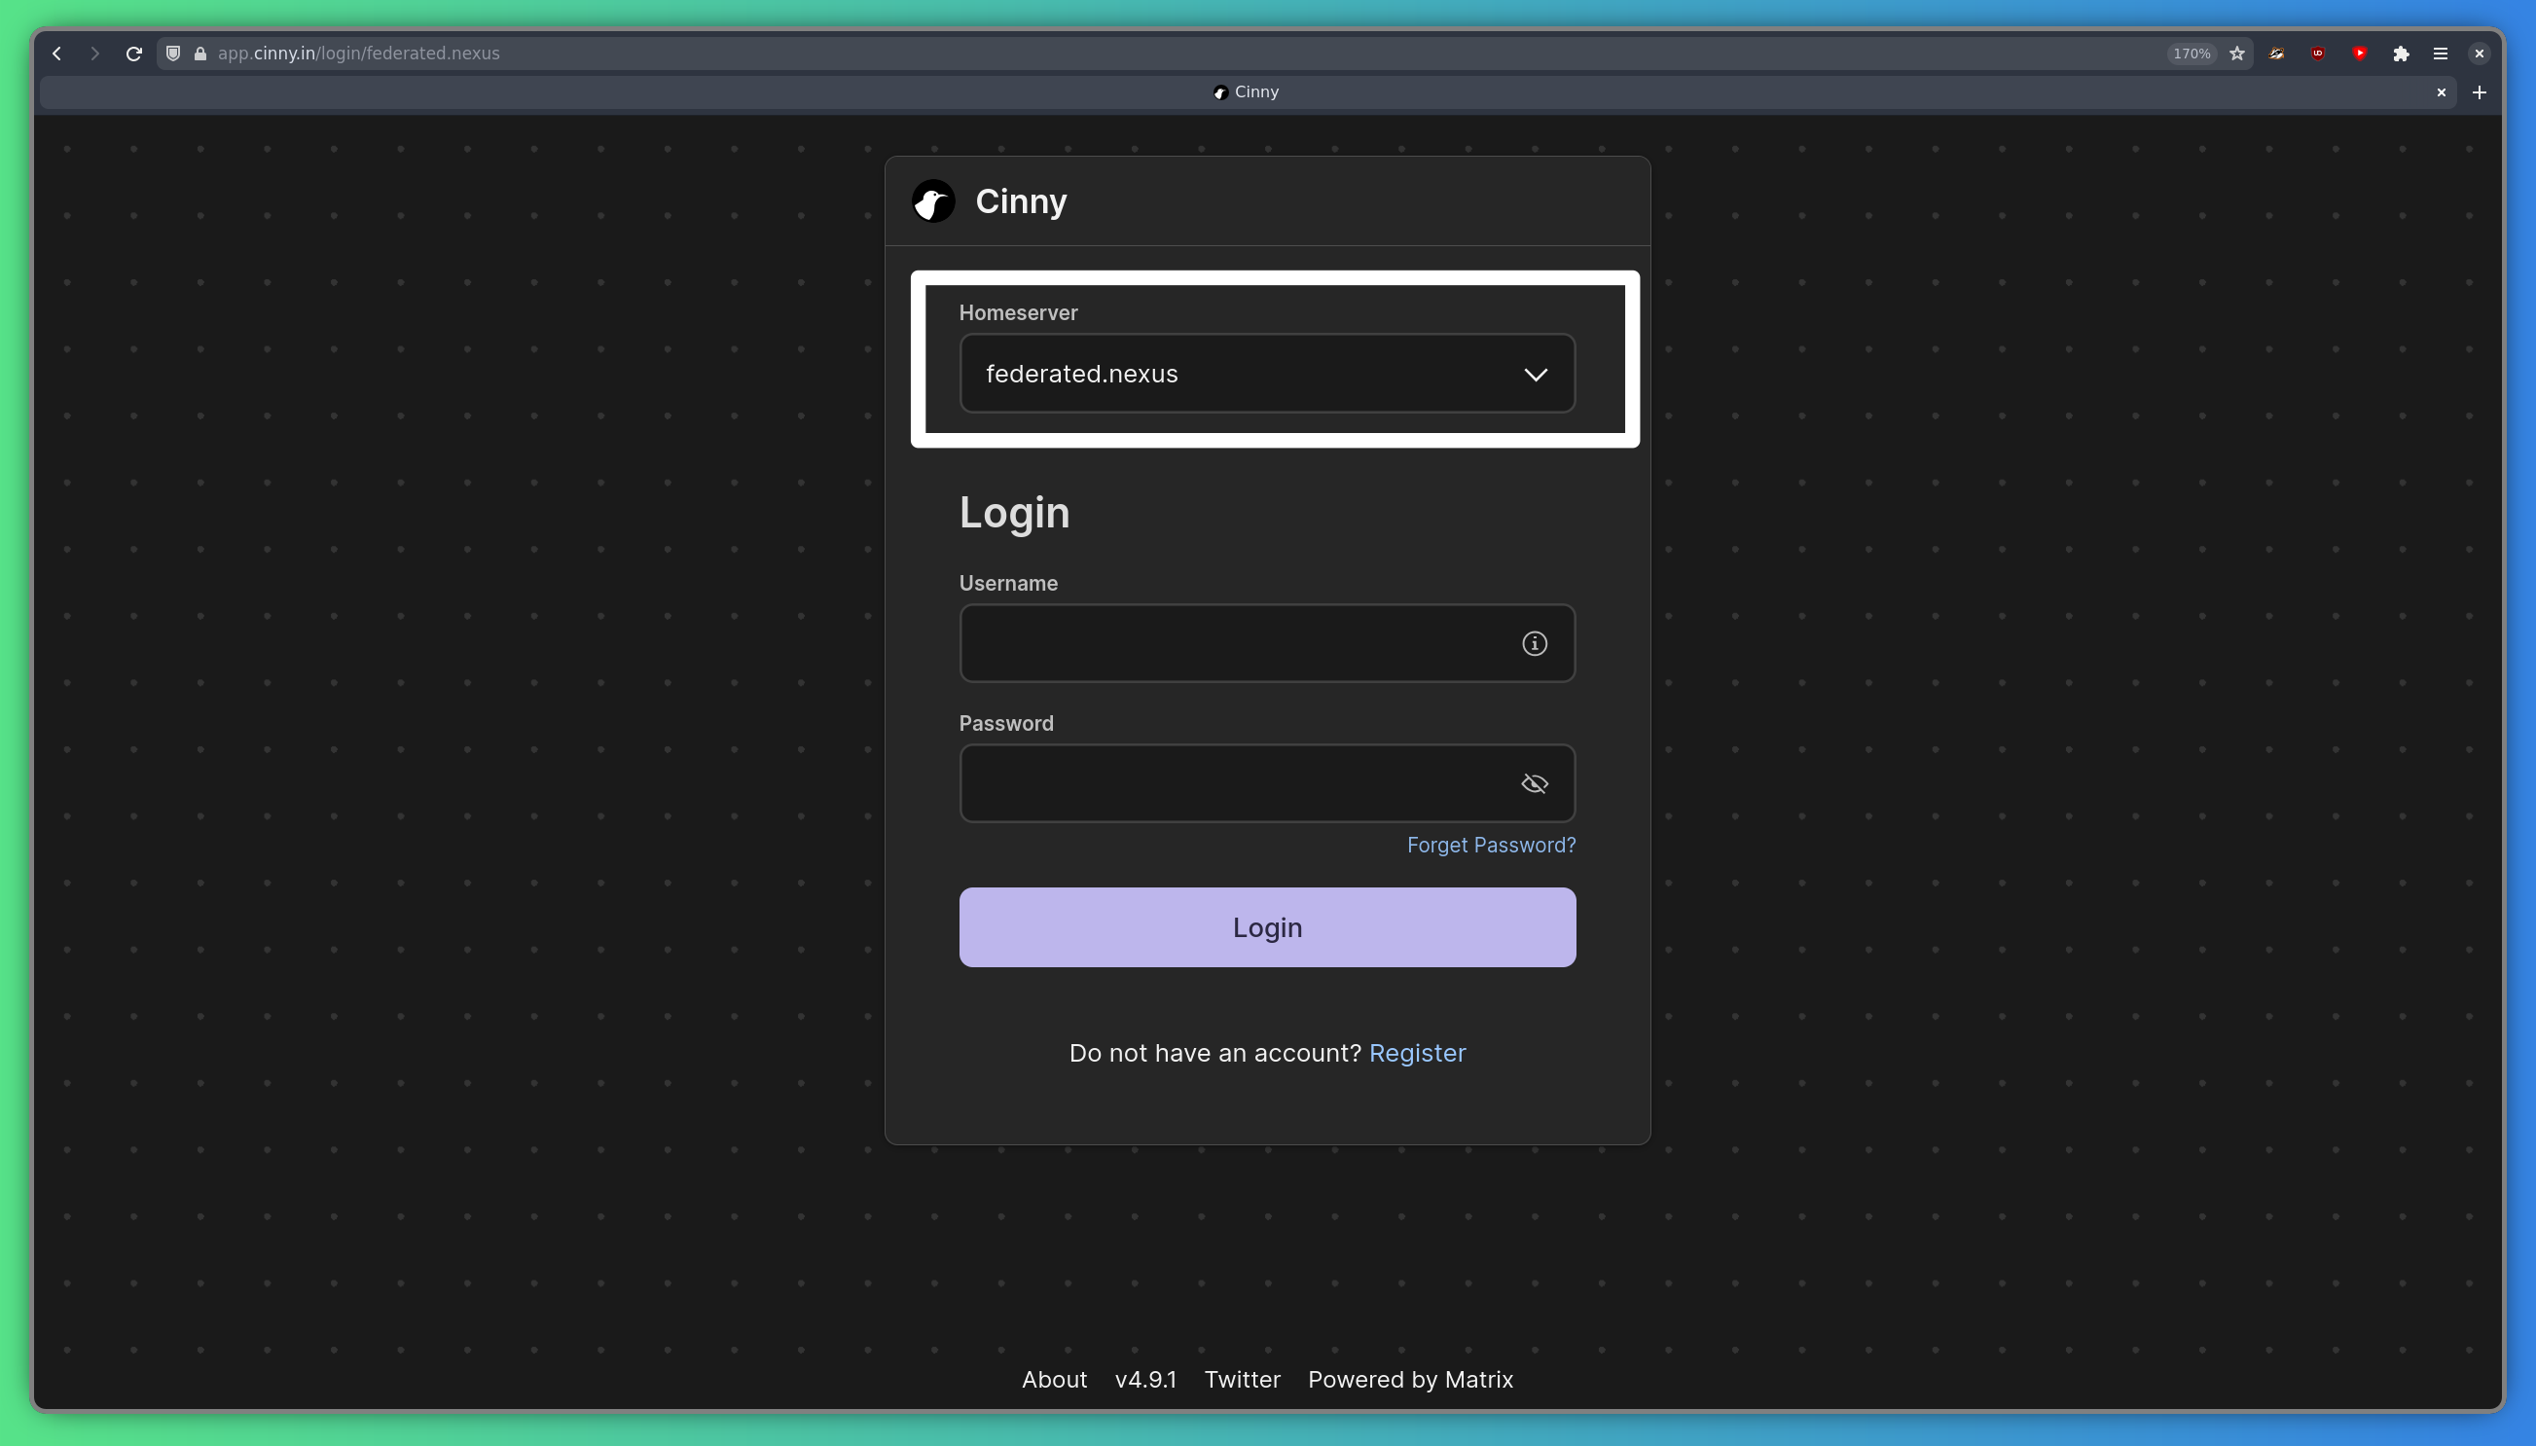Open the Register link
Screen dimensions: 2536x1446
click(x=1417, y=1053)
